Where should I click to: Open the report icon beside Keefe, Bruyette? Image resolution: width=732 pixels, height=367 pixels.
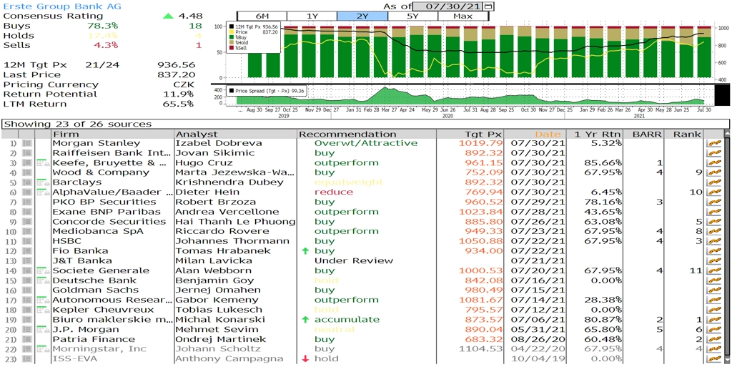click(43, 162)
